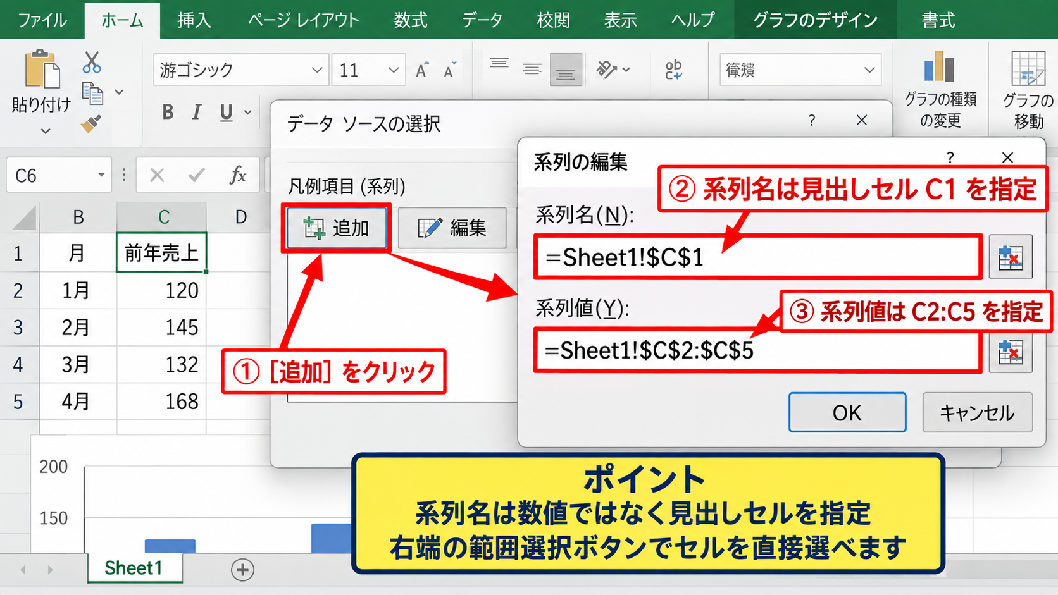
Task: Select the Format Painter brush icon
Action: click(91, 123)
